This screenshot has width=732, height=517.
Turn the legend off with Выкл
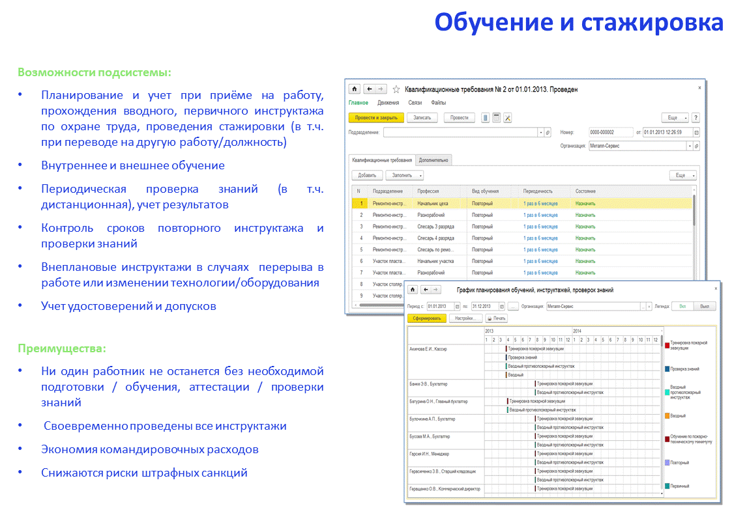[705, 306]
